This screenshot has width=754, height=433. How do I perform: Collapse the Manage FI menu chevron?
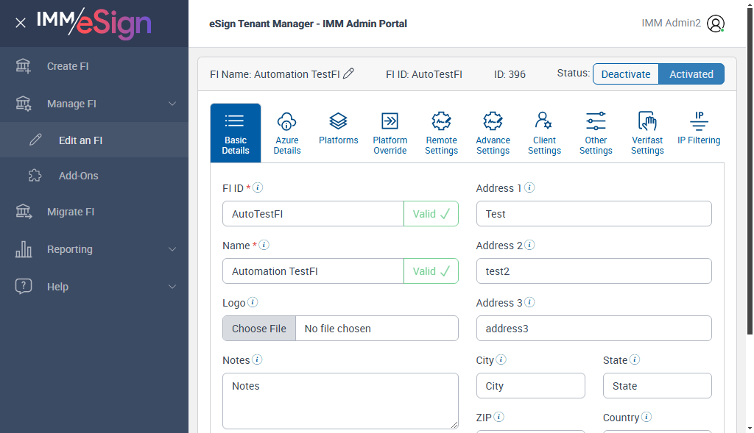(172, 104)
